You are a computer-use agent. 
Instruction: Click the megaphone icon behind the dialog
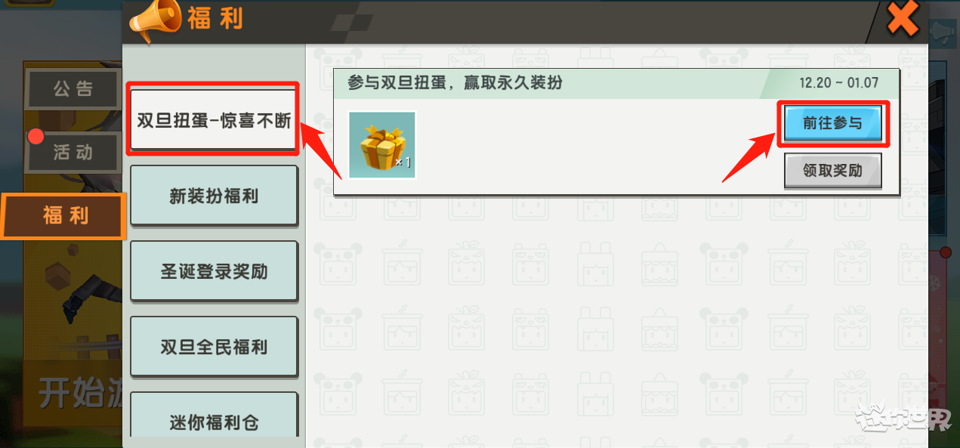pyautogui.click(x=941, y=32)
